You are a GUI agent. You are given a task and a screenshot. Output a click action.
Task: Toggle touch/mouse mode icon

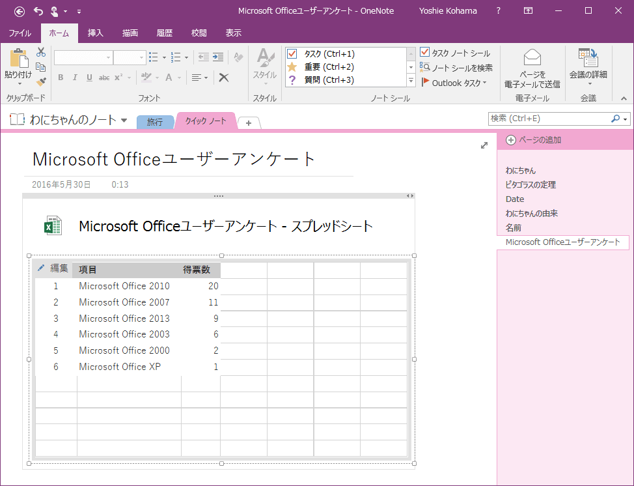point(54,11)
